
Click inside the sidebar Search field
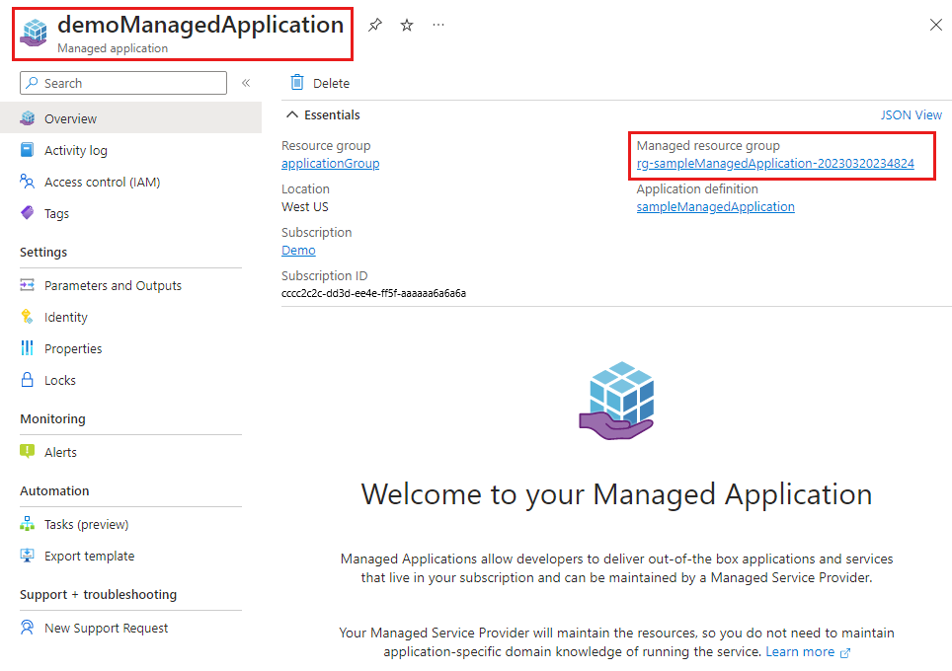(x=122, y=83)
